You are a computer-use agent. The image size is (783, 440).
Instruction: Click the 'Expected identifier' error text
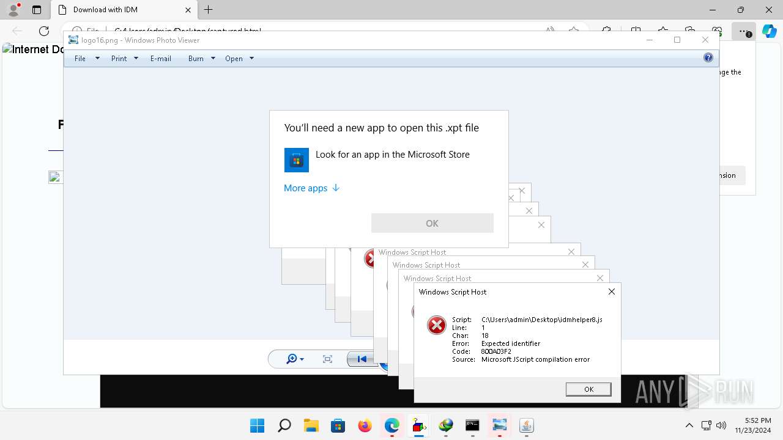[511, 343]
